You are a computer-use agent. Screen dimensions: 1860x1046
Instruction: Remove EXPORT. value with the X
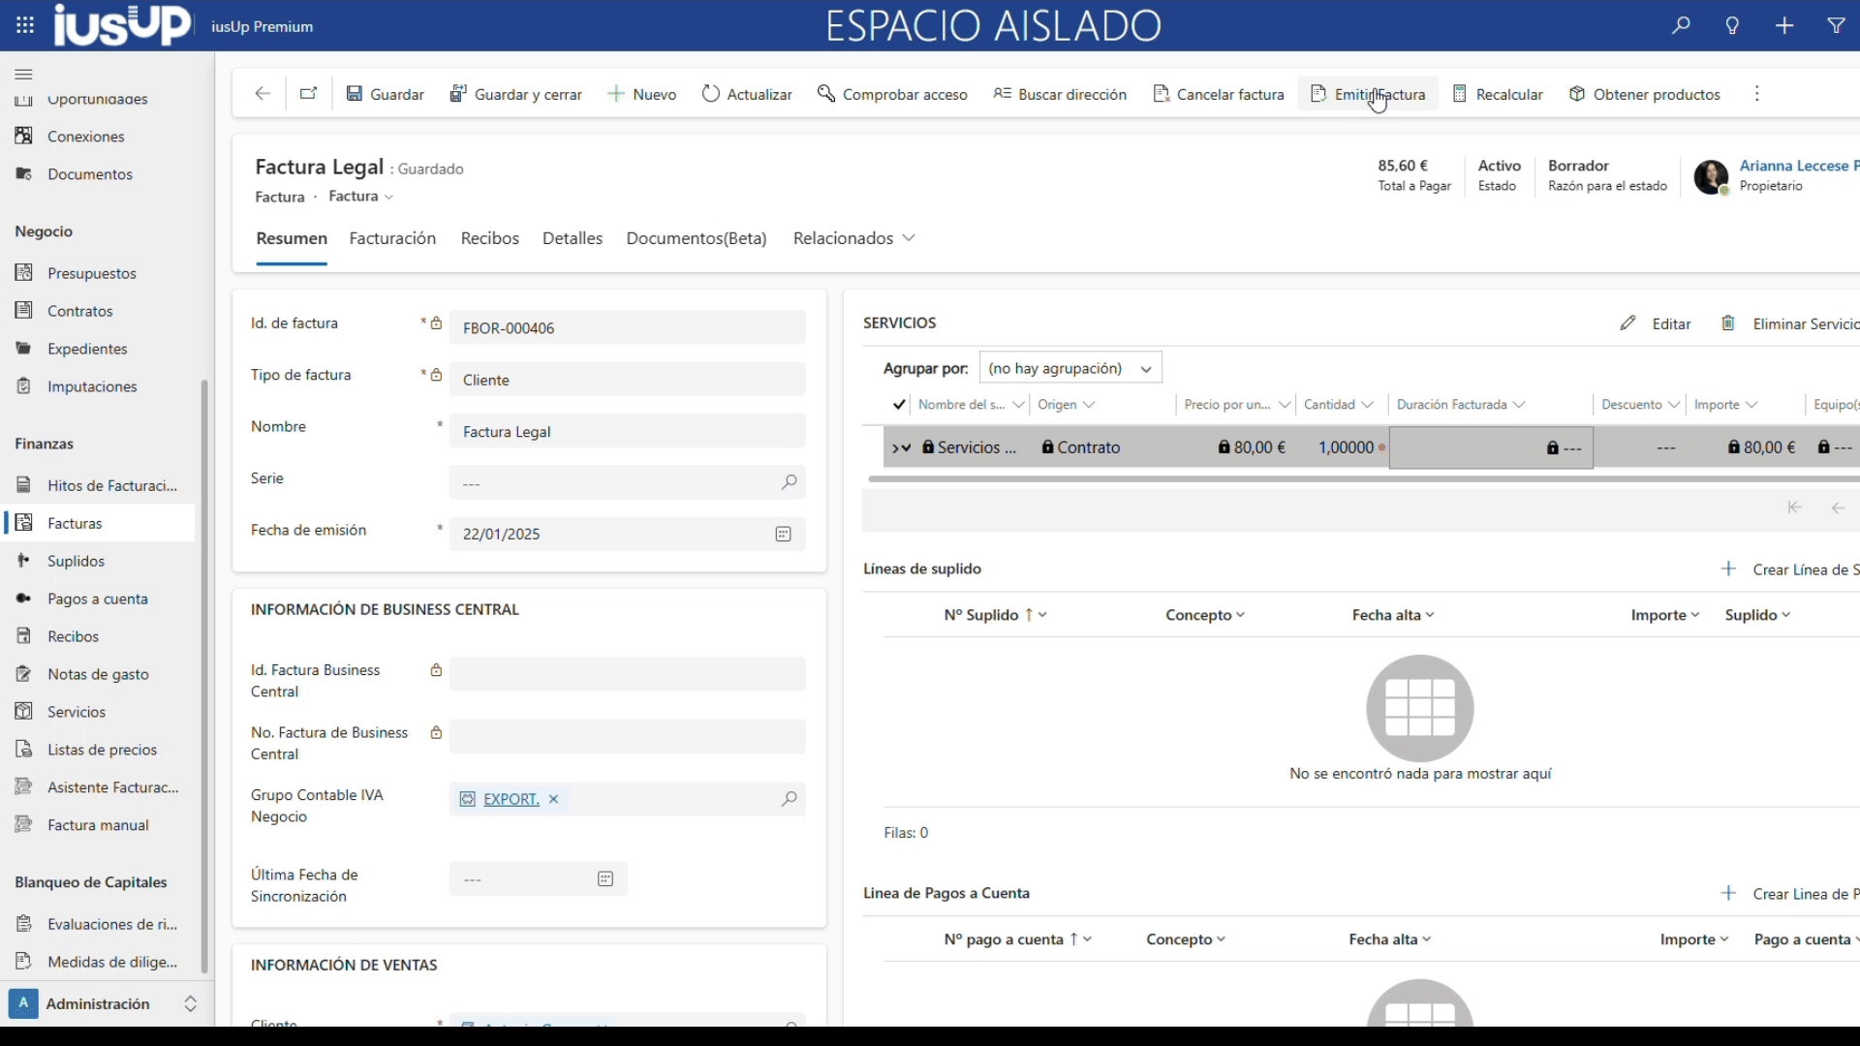[x=554, y=799]
